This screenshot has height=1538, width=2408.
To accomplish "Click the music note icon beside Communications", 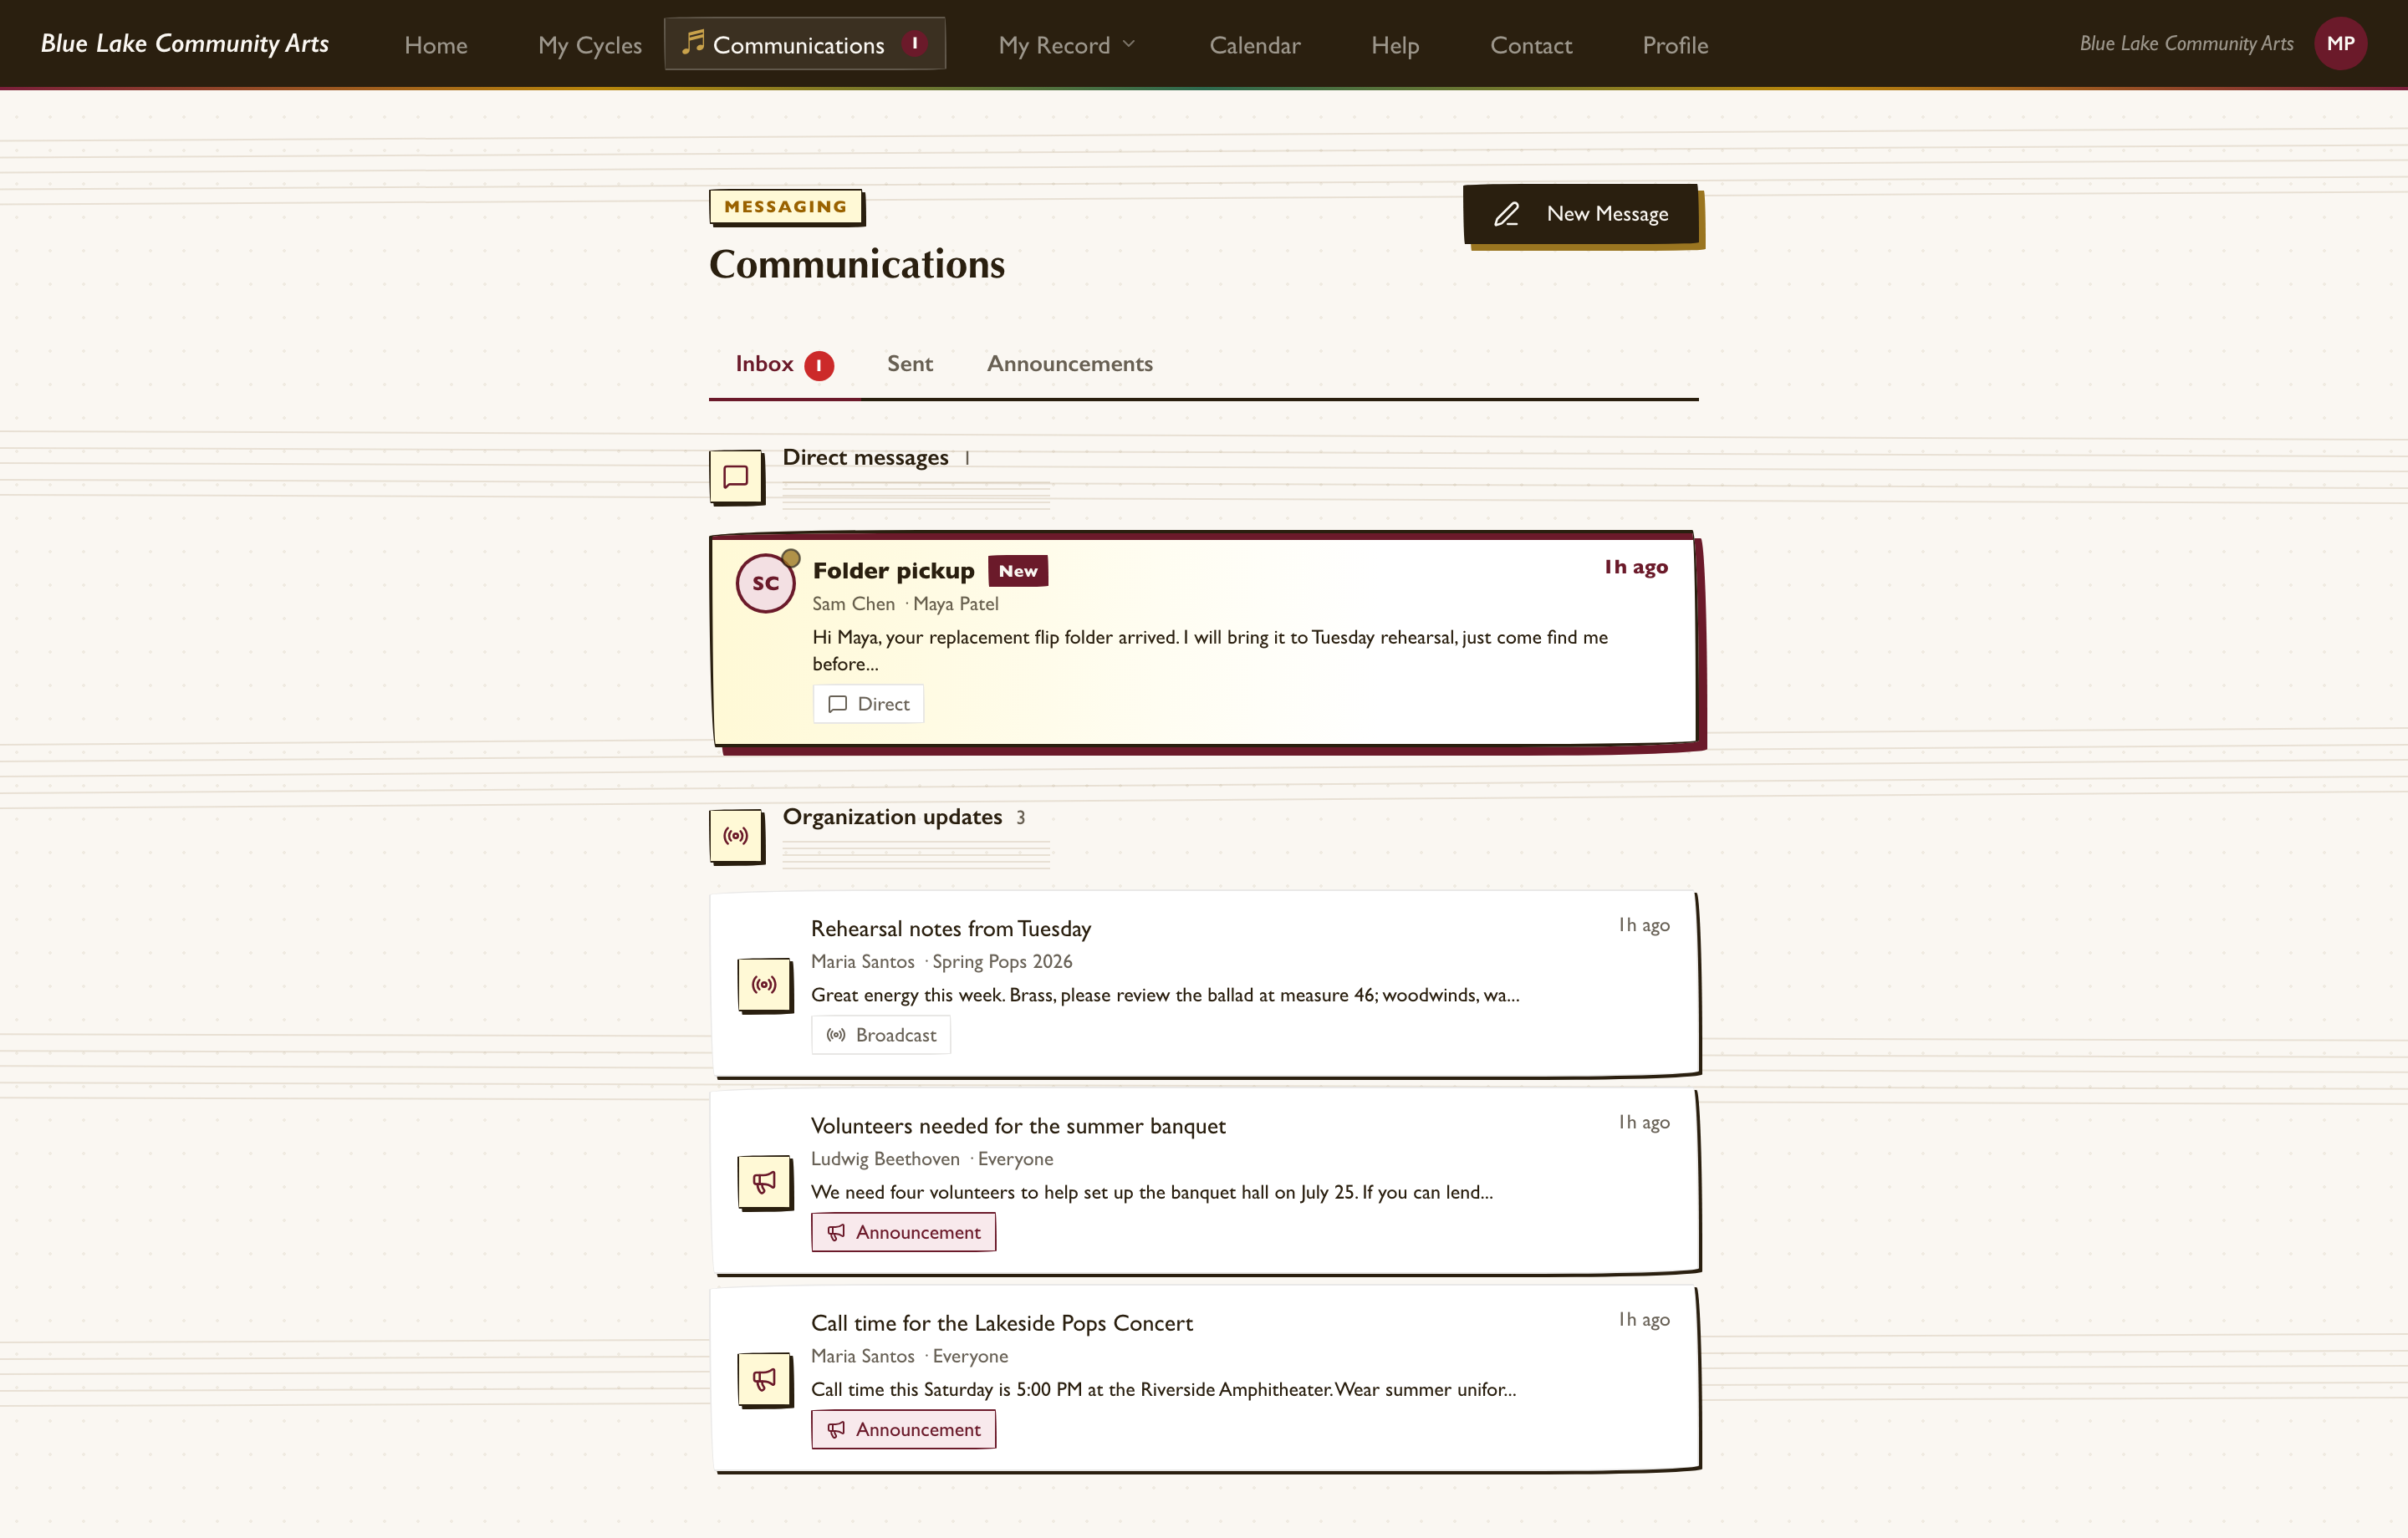I will tap(693, 42).
